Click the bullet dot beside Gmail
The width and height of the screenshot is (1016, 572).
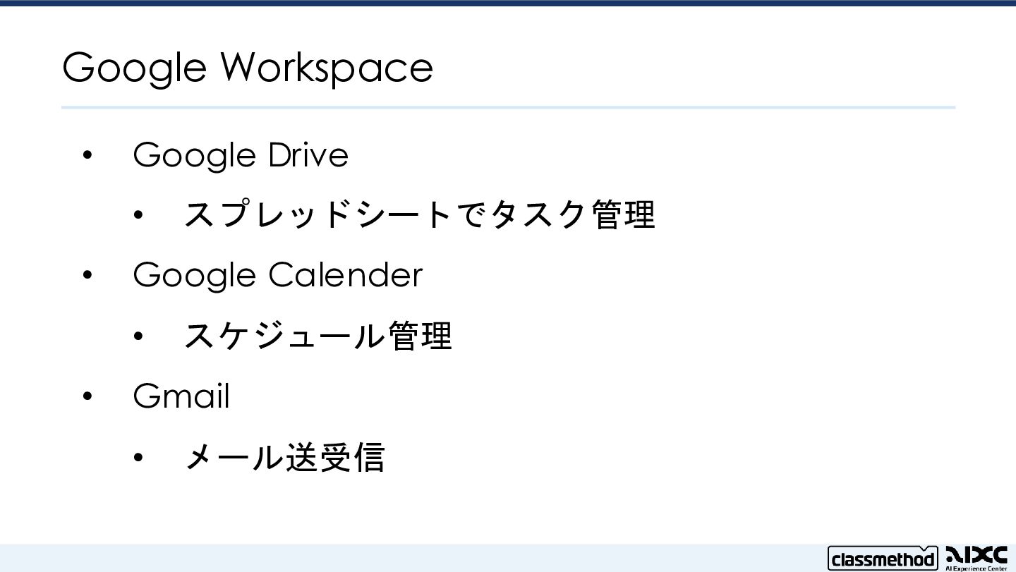coord(87,396)
